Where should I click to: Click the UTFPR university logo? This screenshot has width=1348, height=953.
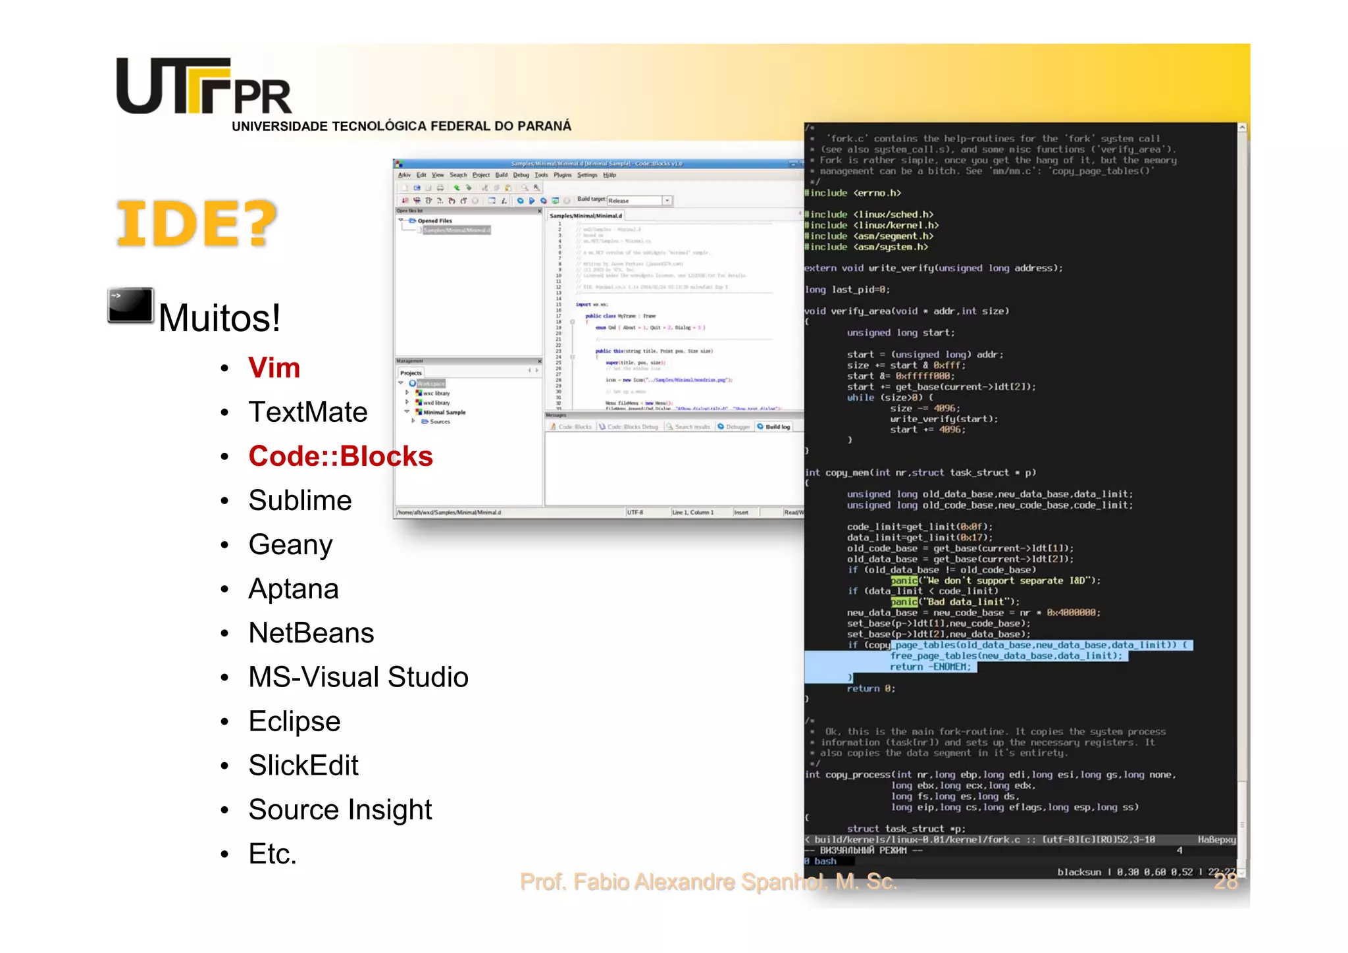click(x=204, y=86)
